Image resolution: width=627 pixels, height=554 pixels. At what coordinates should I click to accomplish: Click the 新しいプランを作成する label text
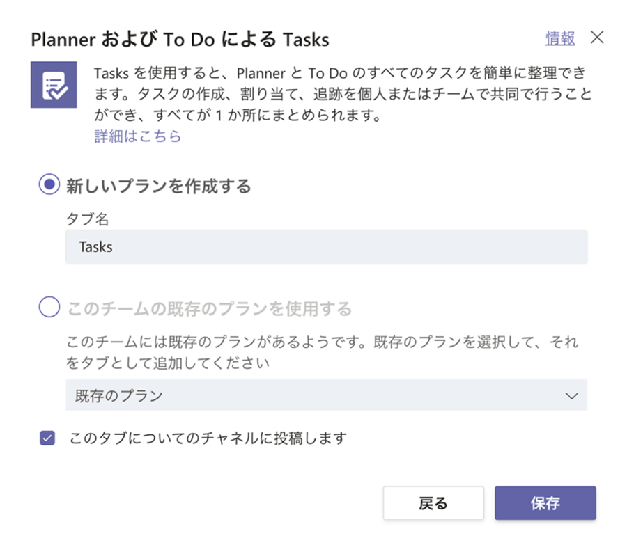(x=158, y=187)
